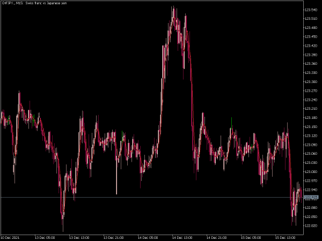Click the 123.480 price level label
This screenshot has height=241, width=322.
click(x=311, y=28)
